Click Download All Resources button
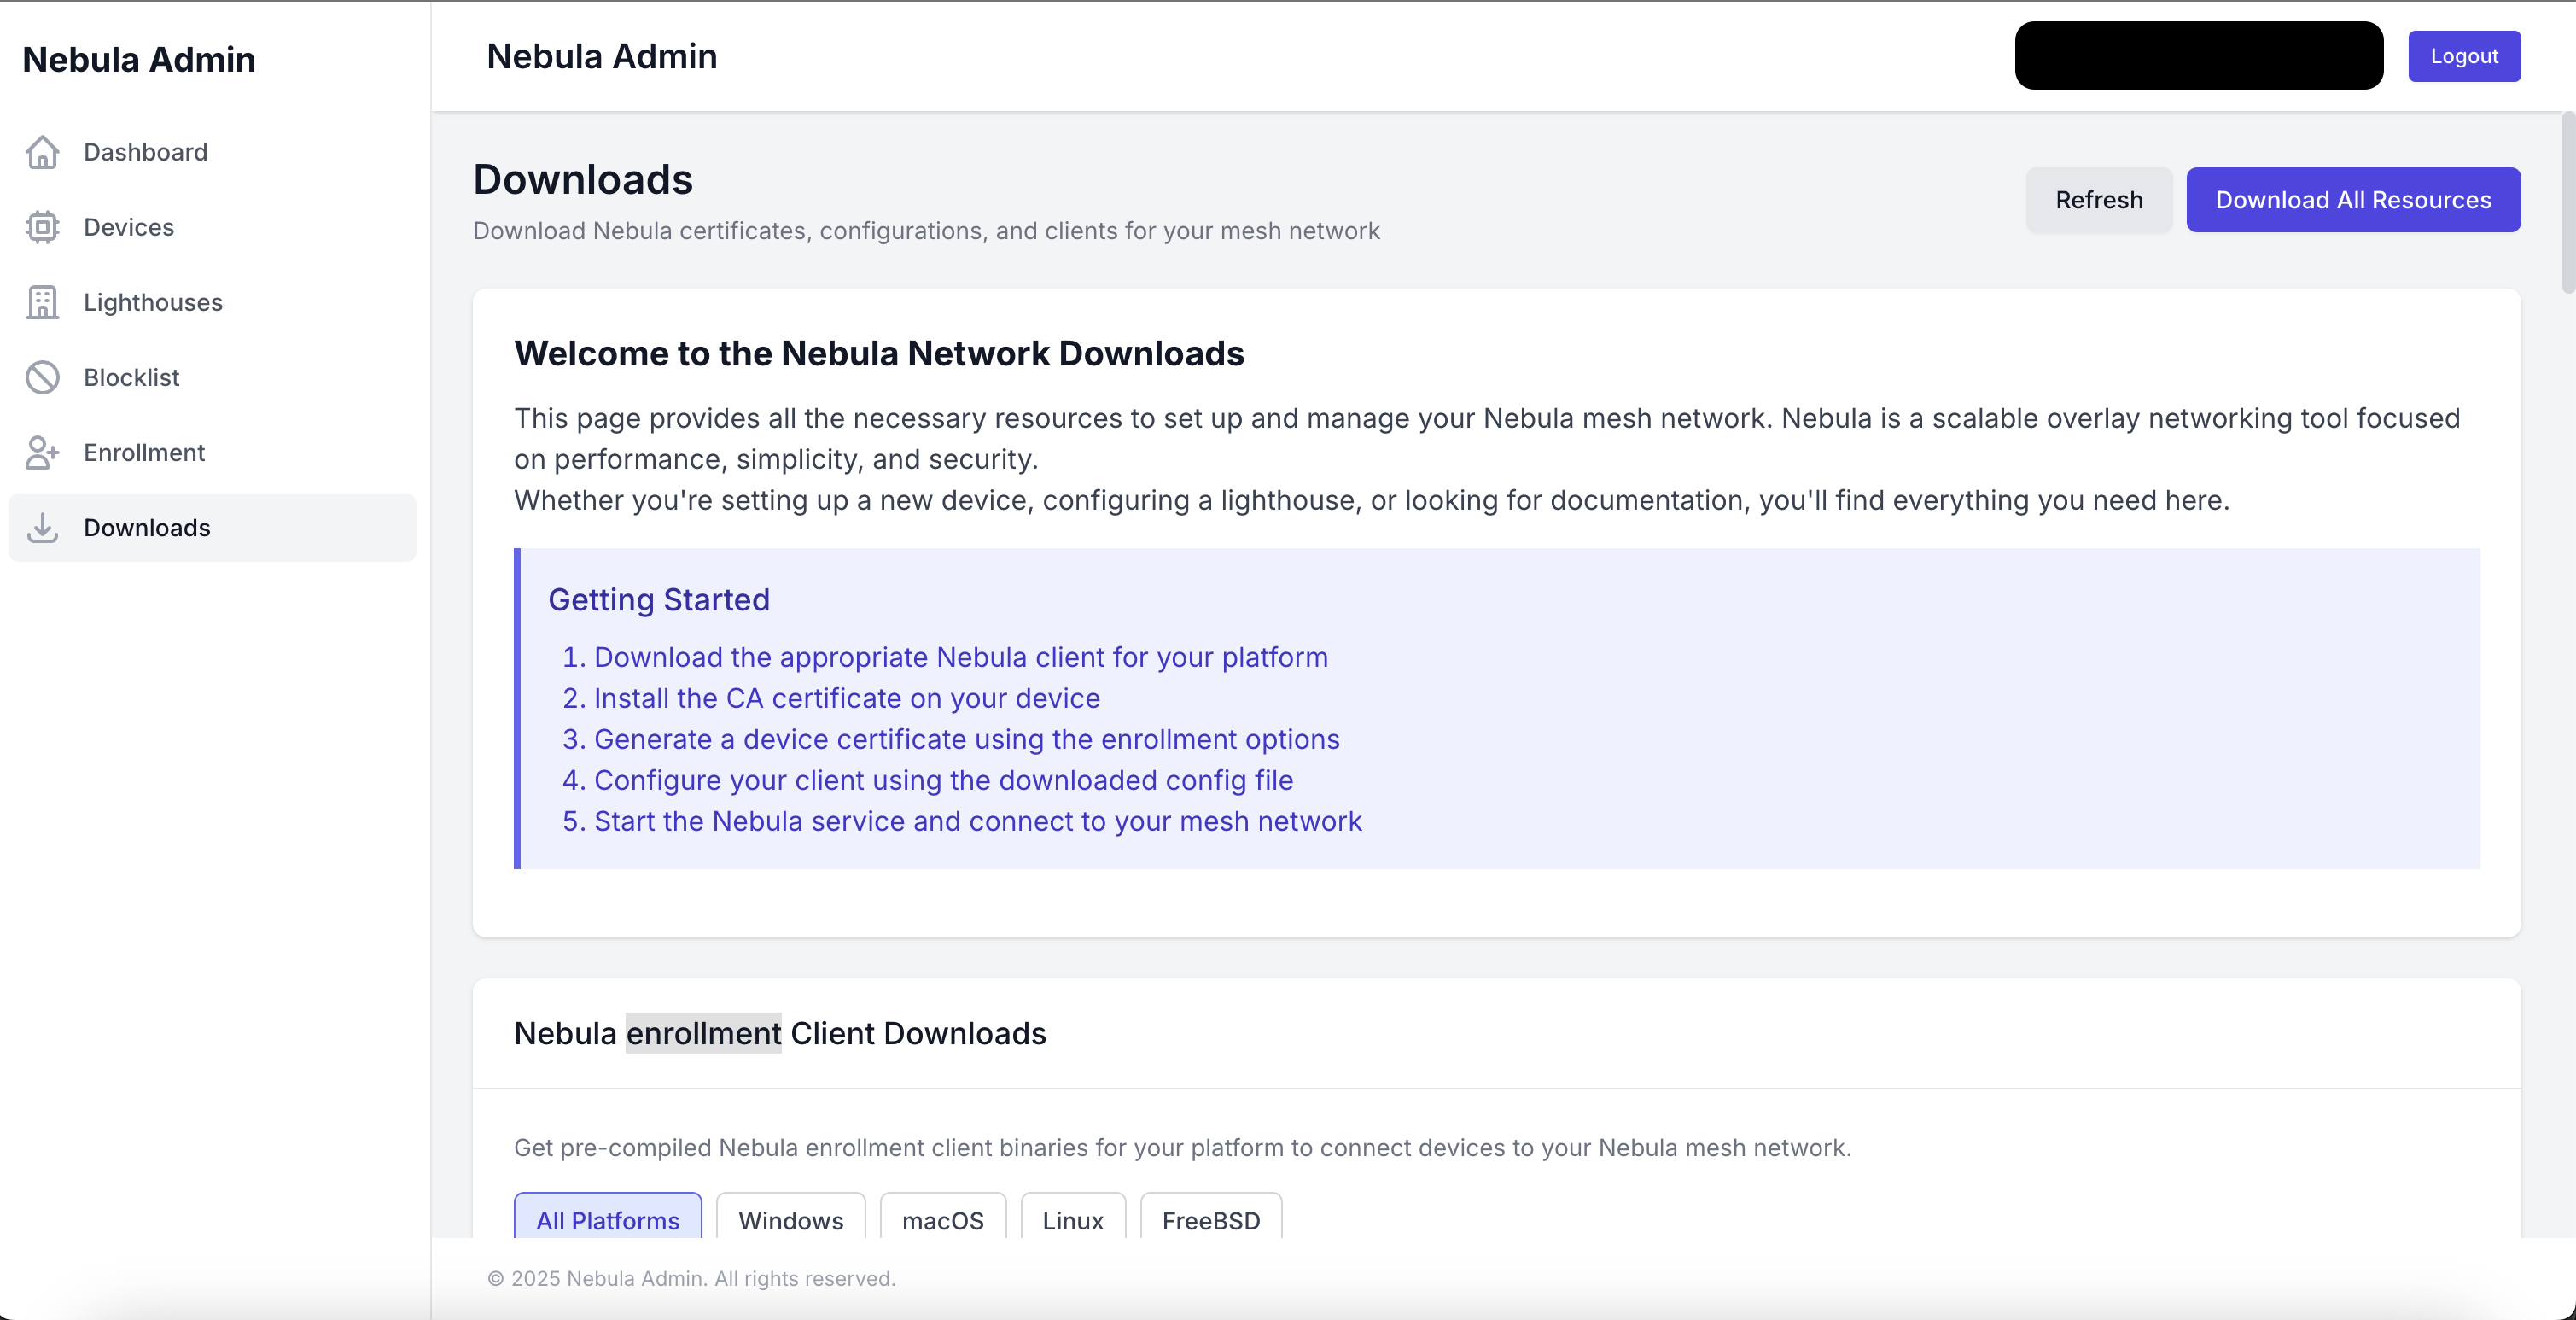This screenshot has height=1320, width=2576. [2352, 200]
